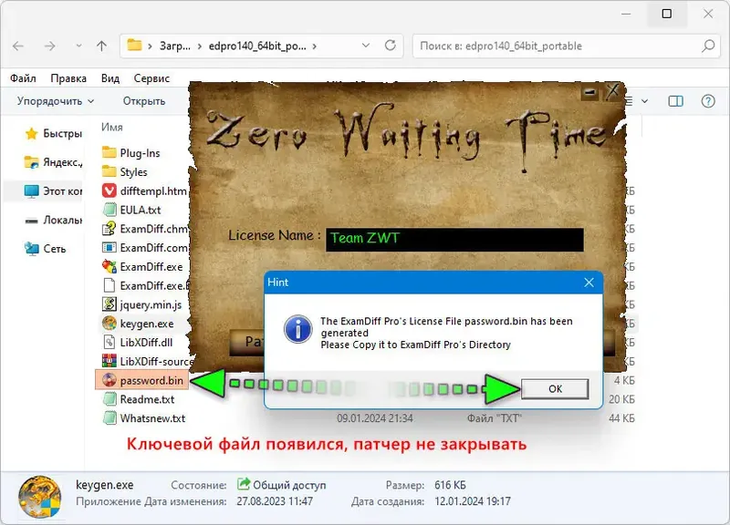Click the Общий доступ sharing link
730x525 pixels.
click(284, 485)
